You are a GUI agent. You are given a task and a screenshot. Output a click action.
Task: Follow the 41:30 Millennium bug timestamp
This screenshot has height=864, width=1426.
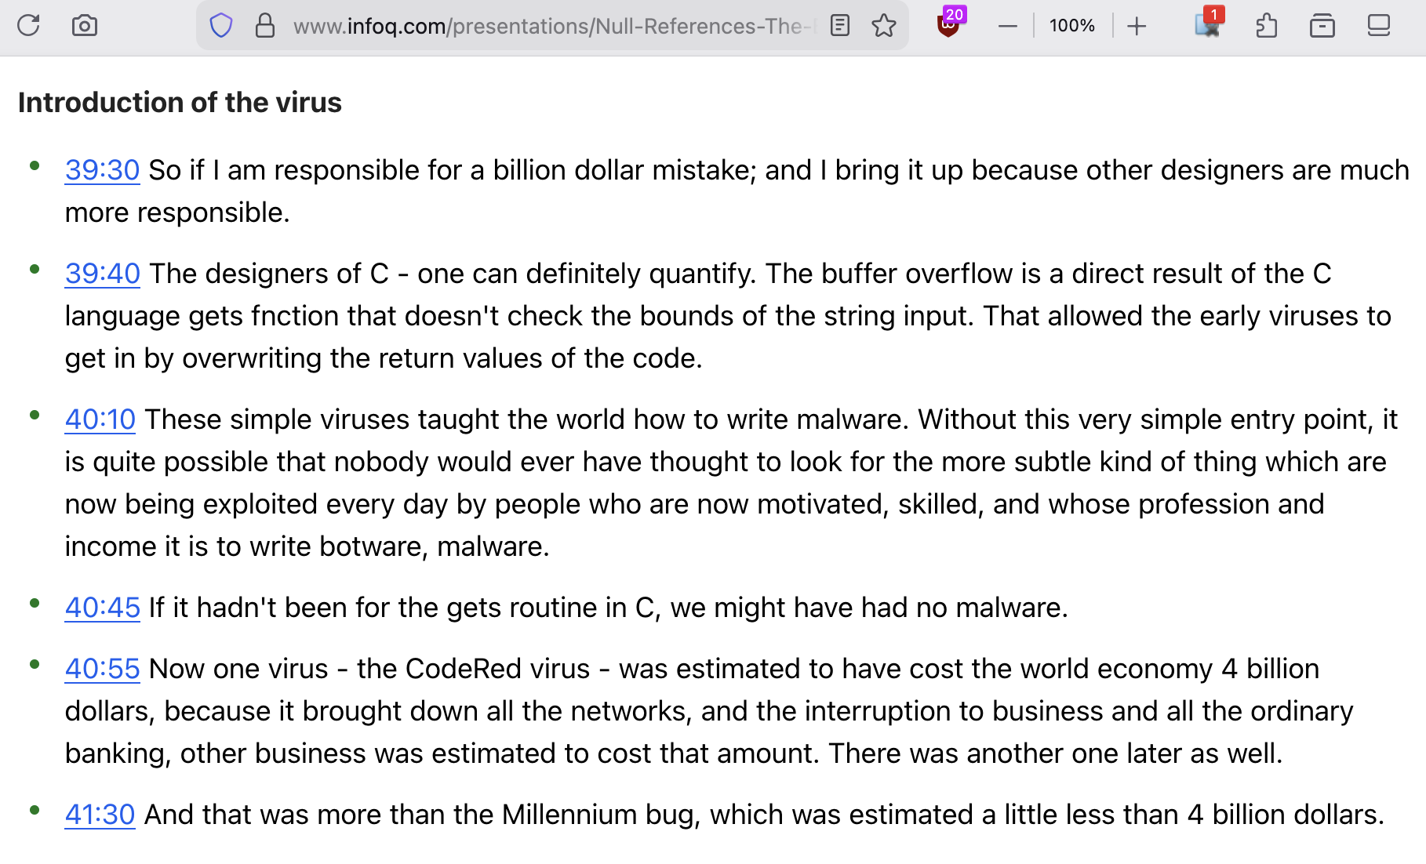click(x=100, y=815)
